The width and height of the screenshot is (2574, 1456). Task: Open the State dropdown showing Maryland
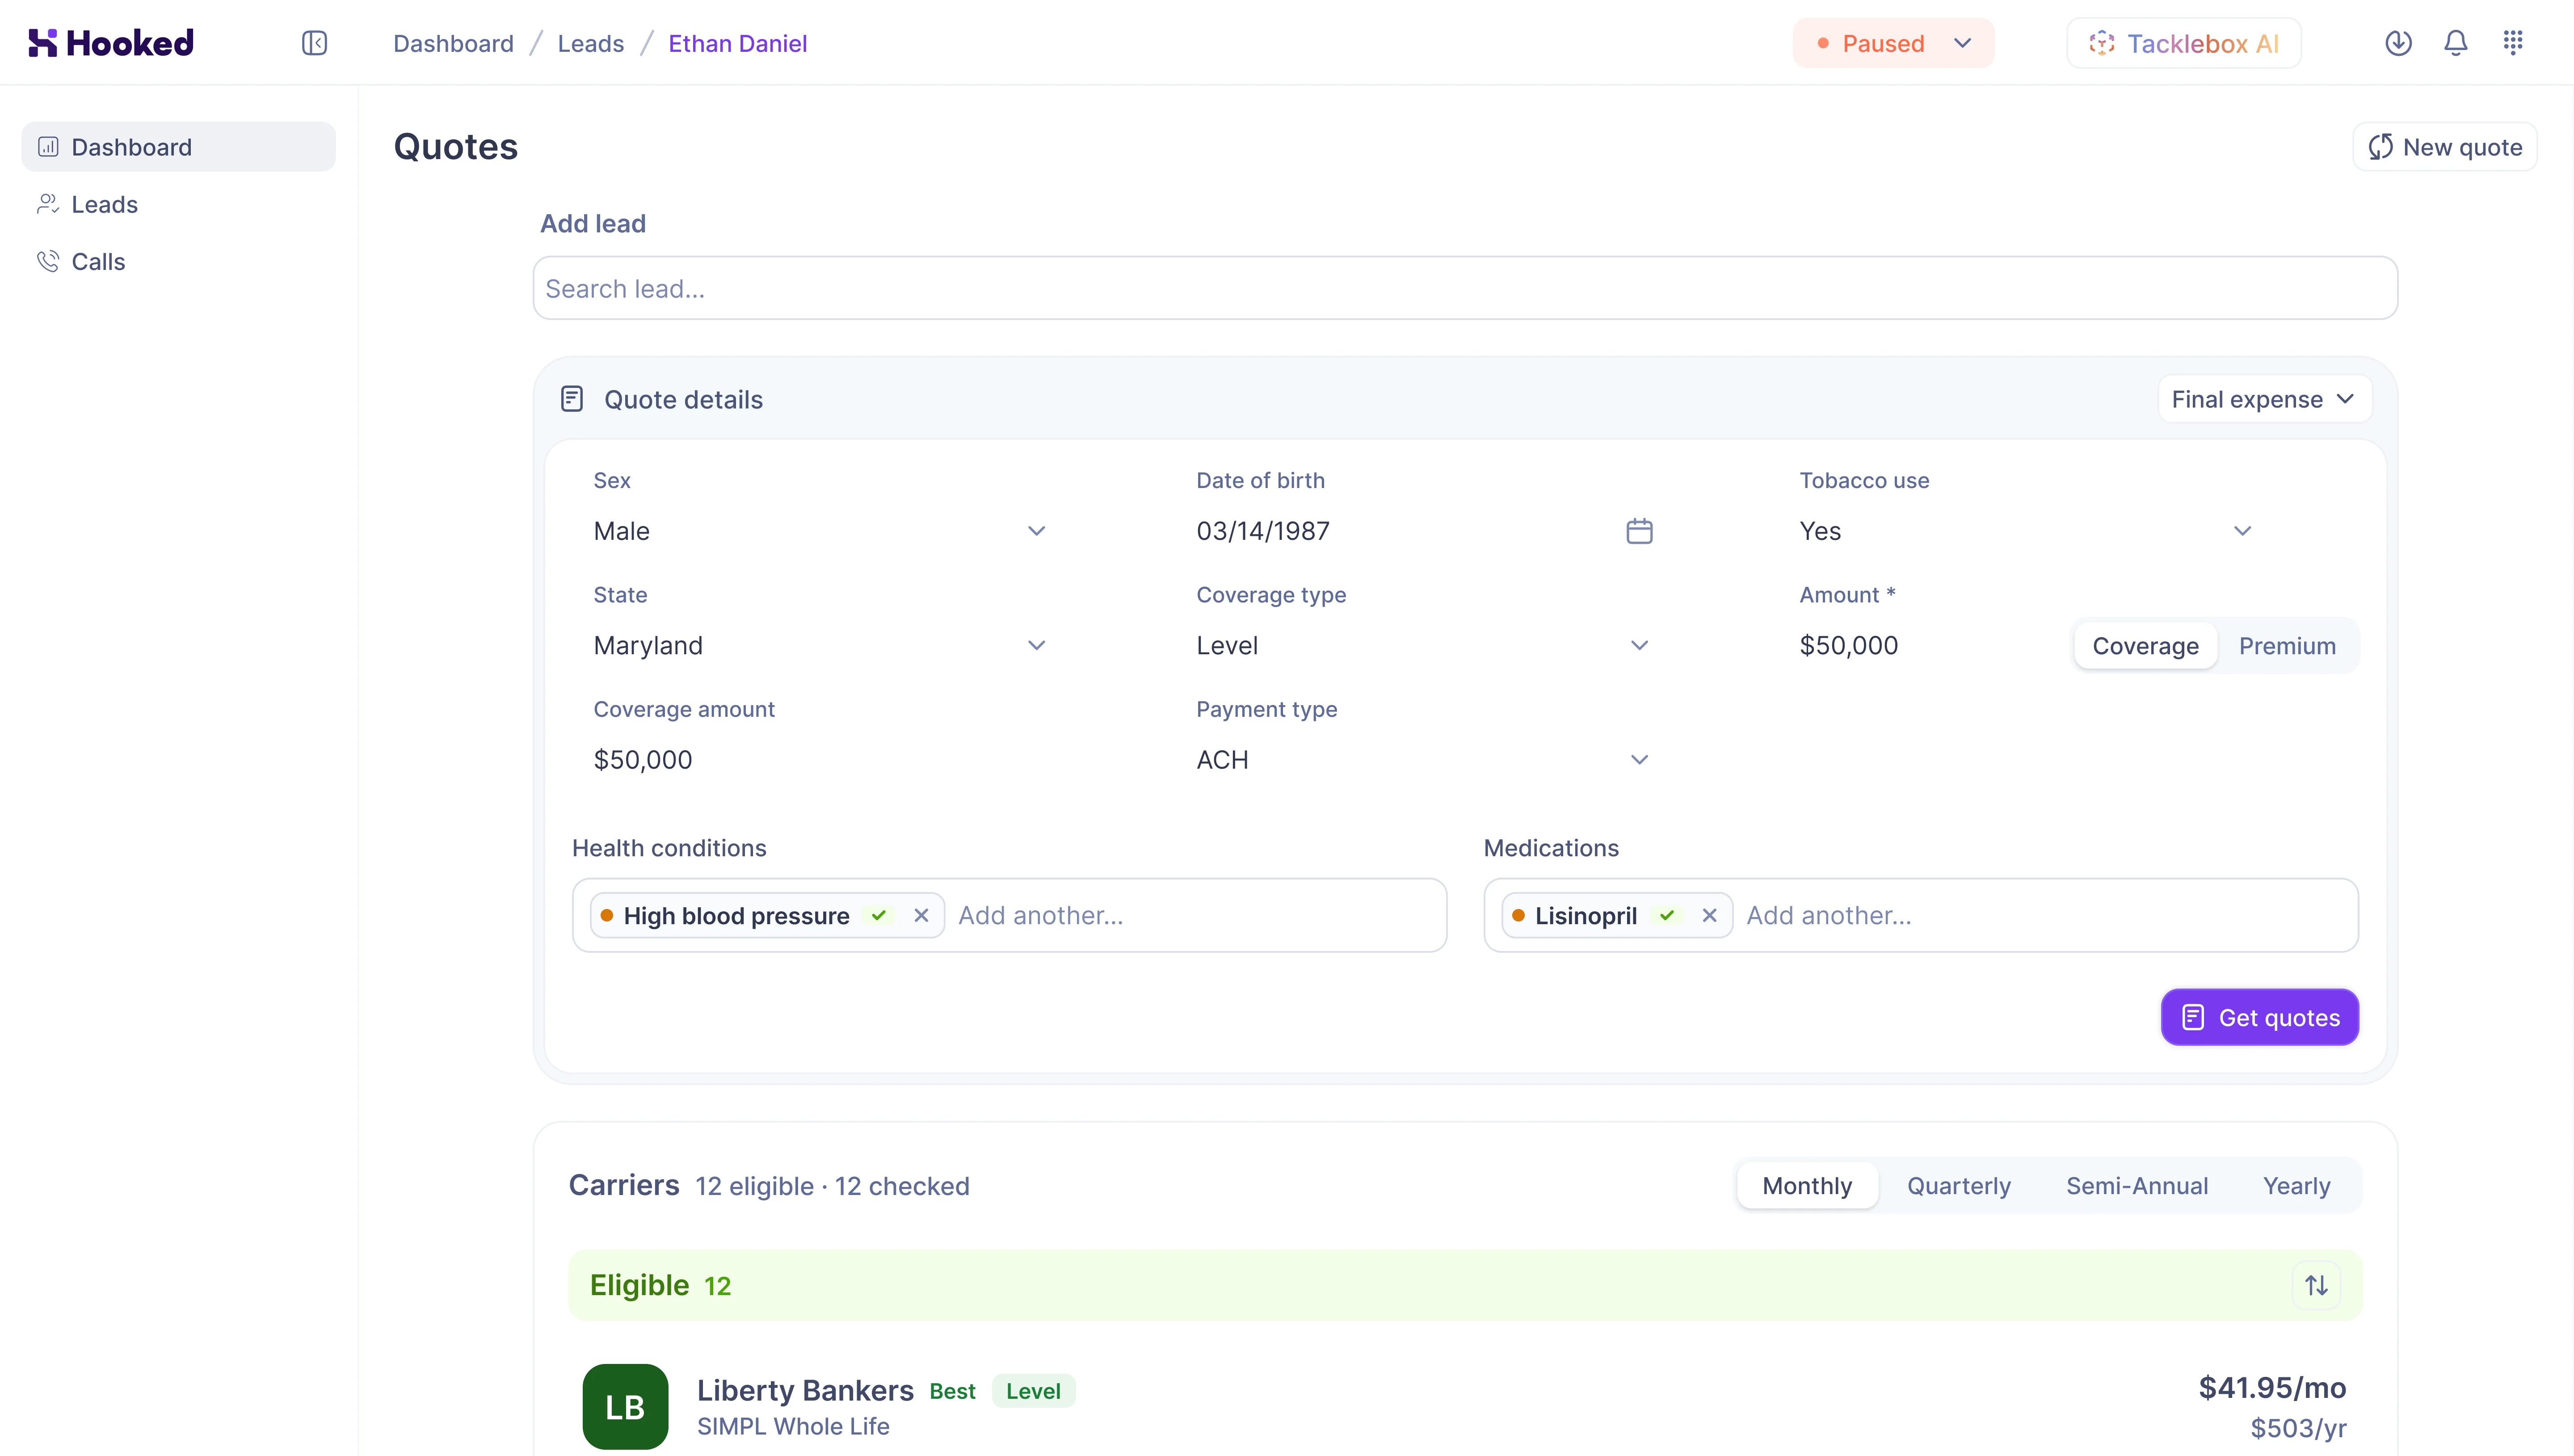[820, 646]
